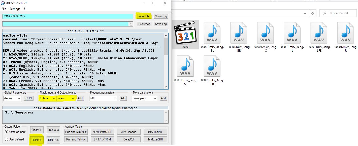Click the command line text 3: %_3eng.wavs

tap(19, 112)
